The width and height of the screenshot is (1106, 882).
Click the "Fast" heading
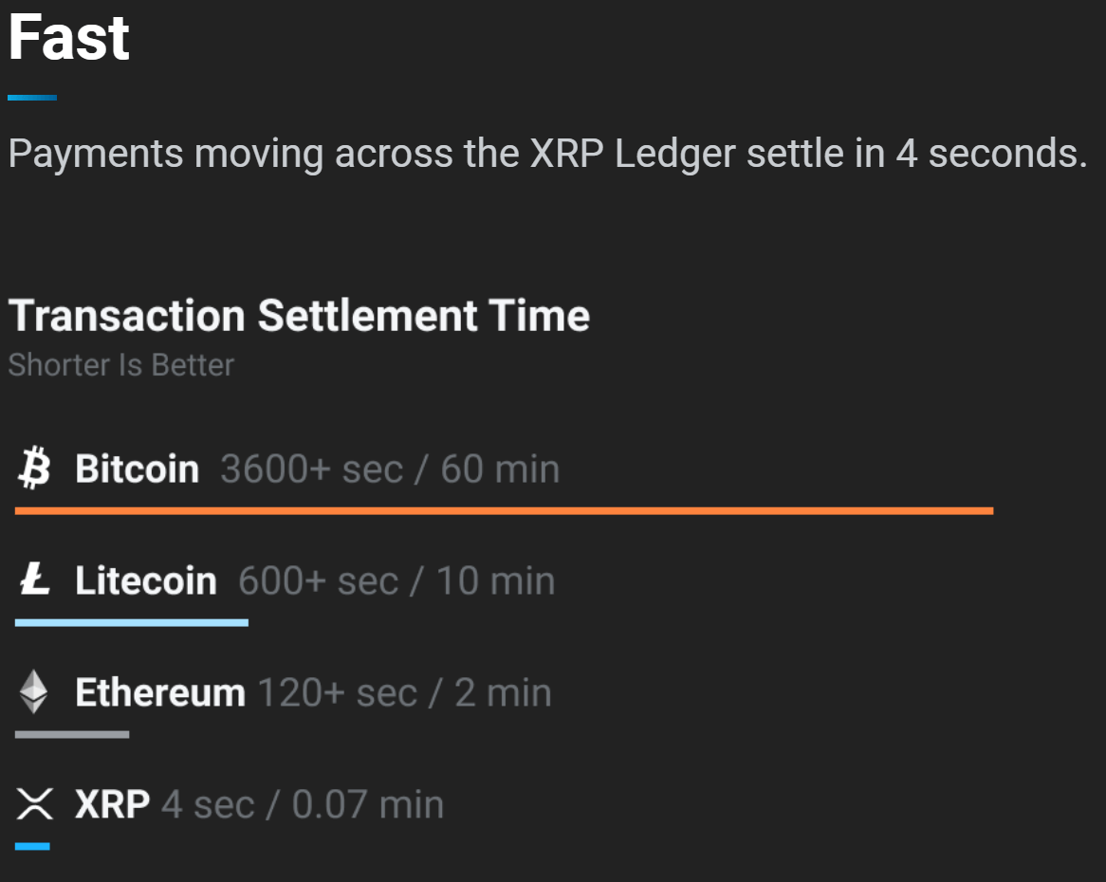click(x=68, y=38)
